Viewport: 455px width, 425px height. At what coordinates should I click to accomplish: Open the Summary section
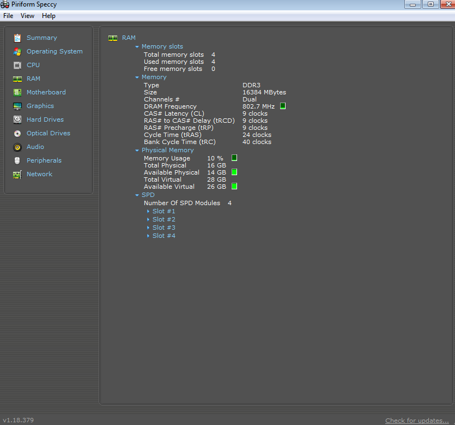[x=42, y=38]
